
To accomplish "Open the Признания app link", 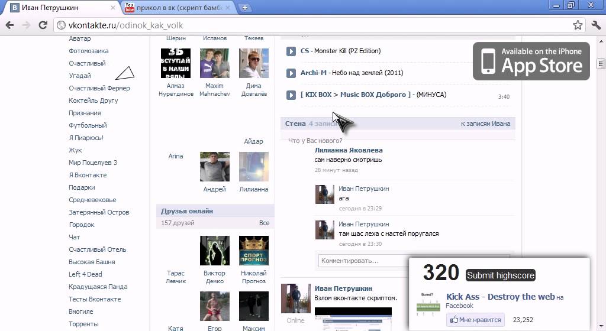I will (85, 113).
